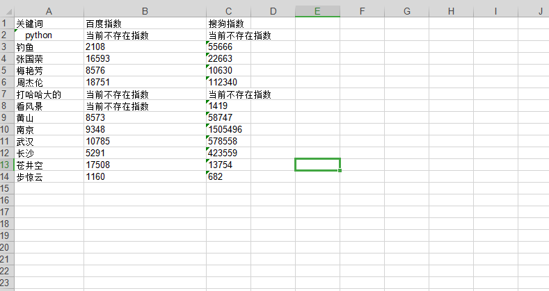Click Baidu index value 8576
549x291 pixels.
click(145, 71)
